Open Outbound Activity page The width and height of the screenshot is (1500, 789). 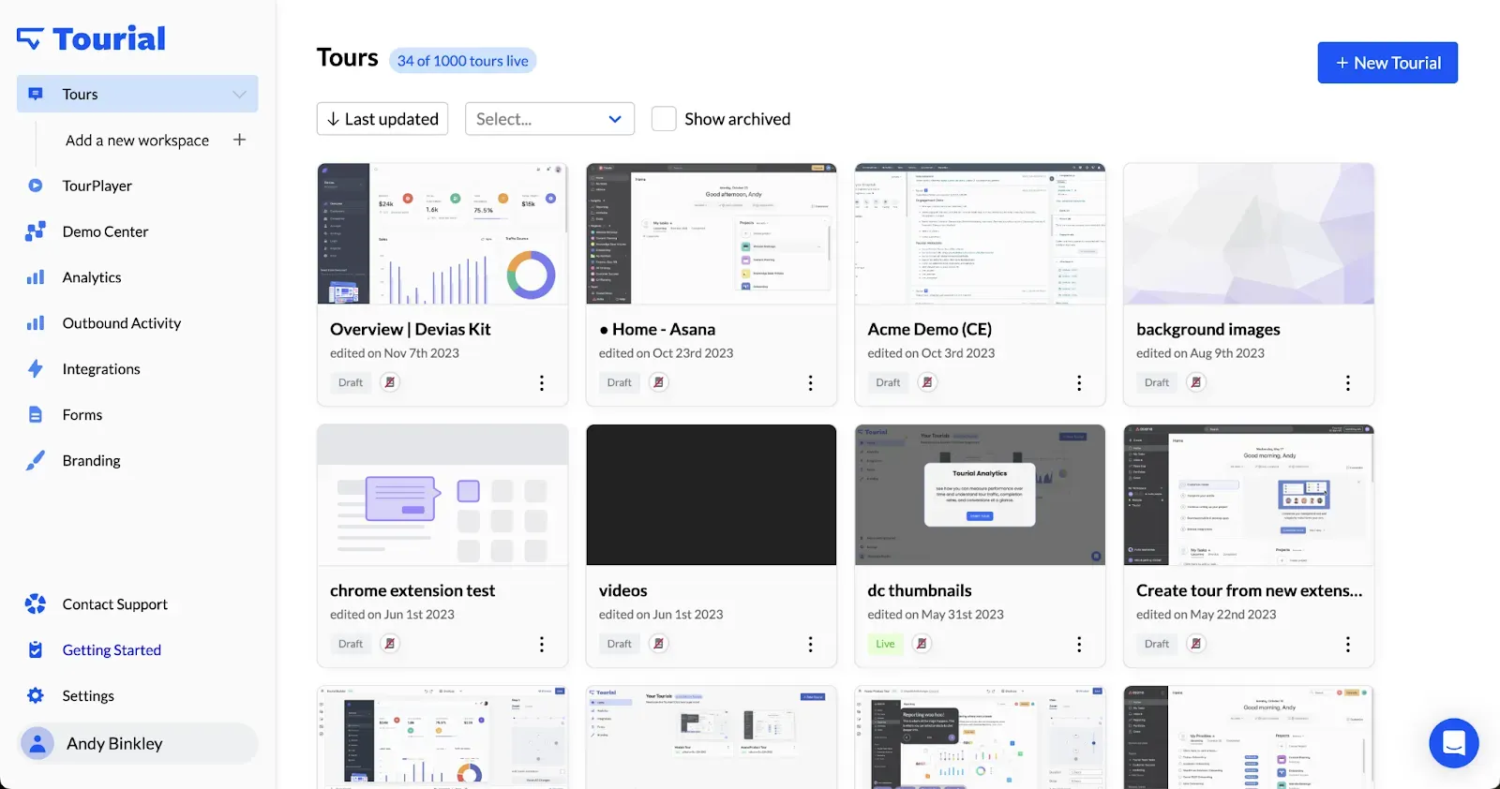(x=121, y=323)
